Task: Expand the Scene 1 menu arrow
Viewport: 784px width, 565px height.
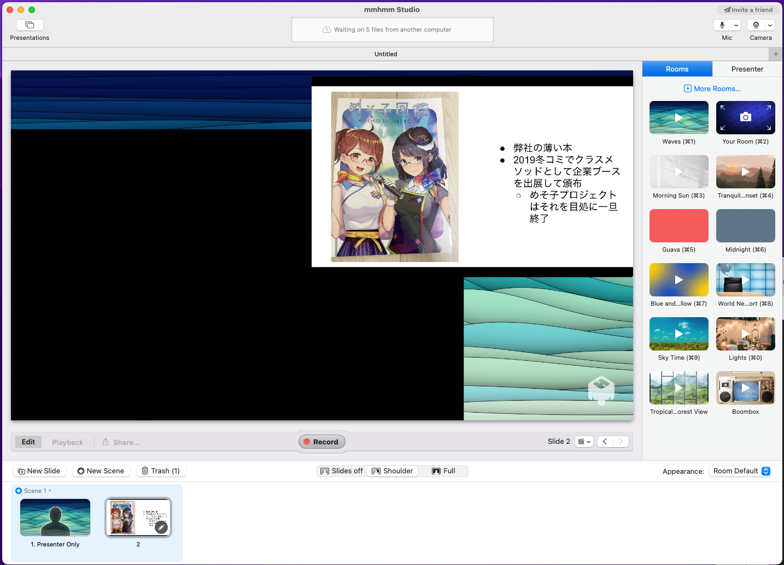Action: pyautogui.click(x=50, y=491)
